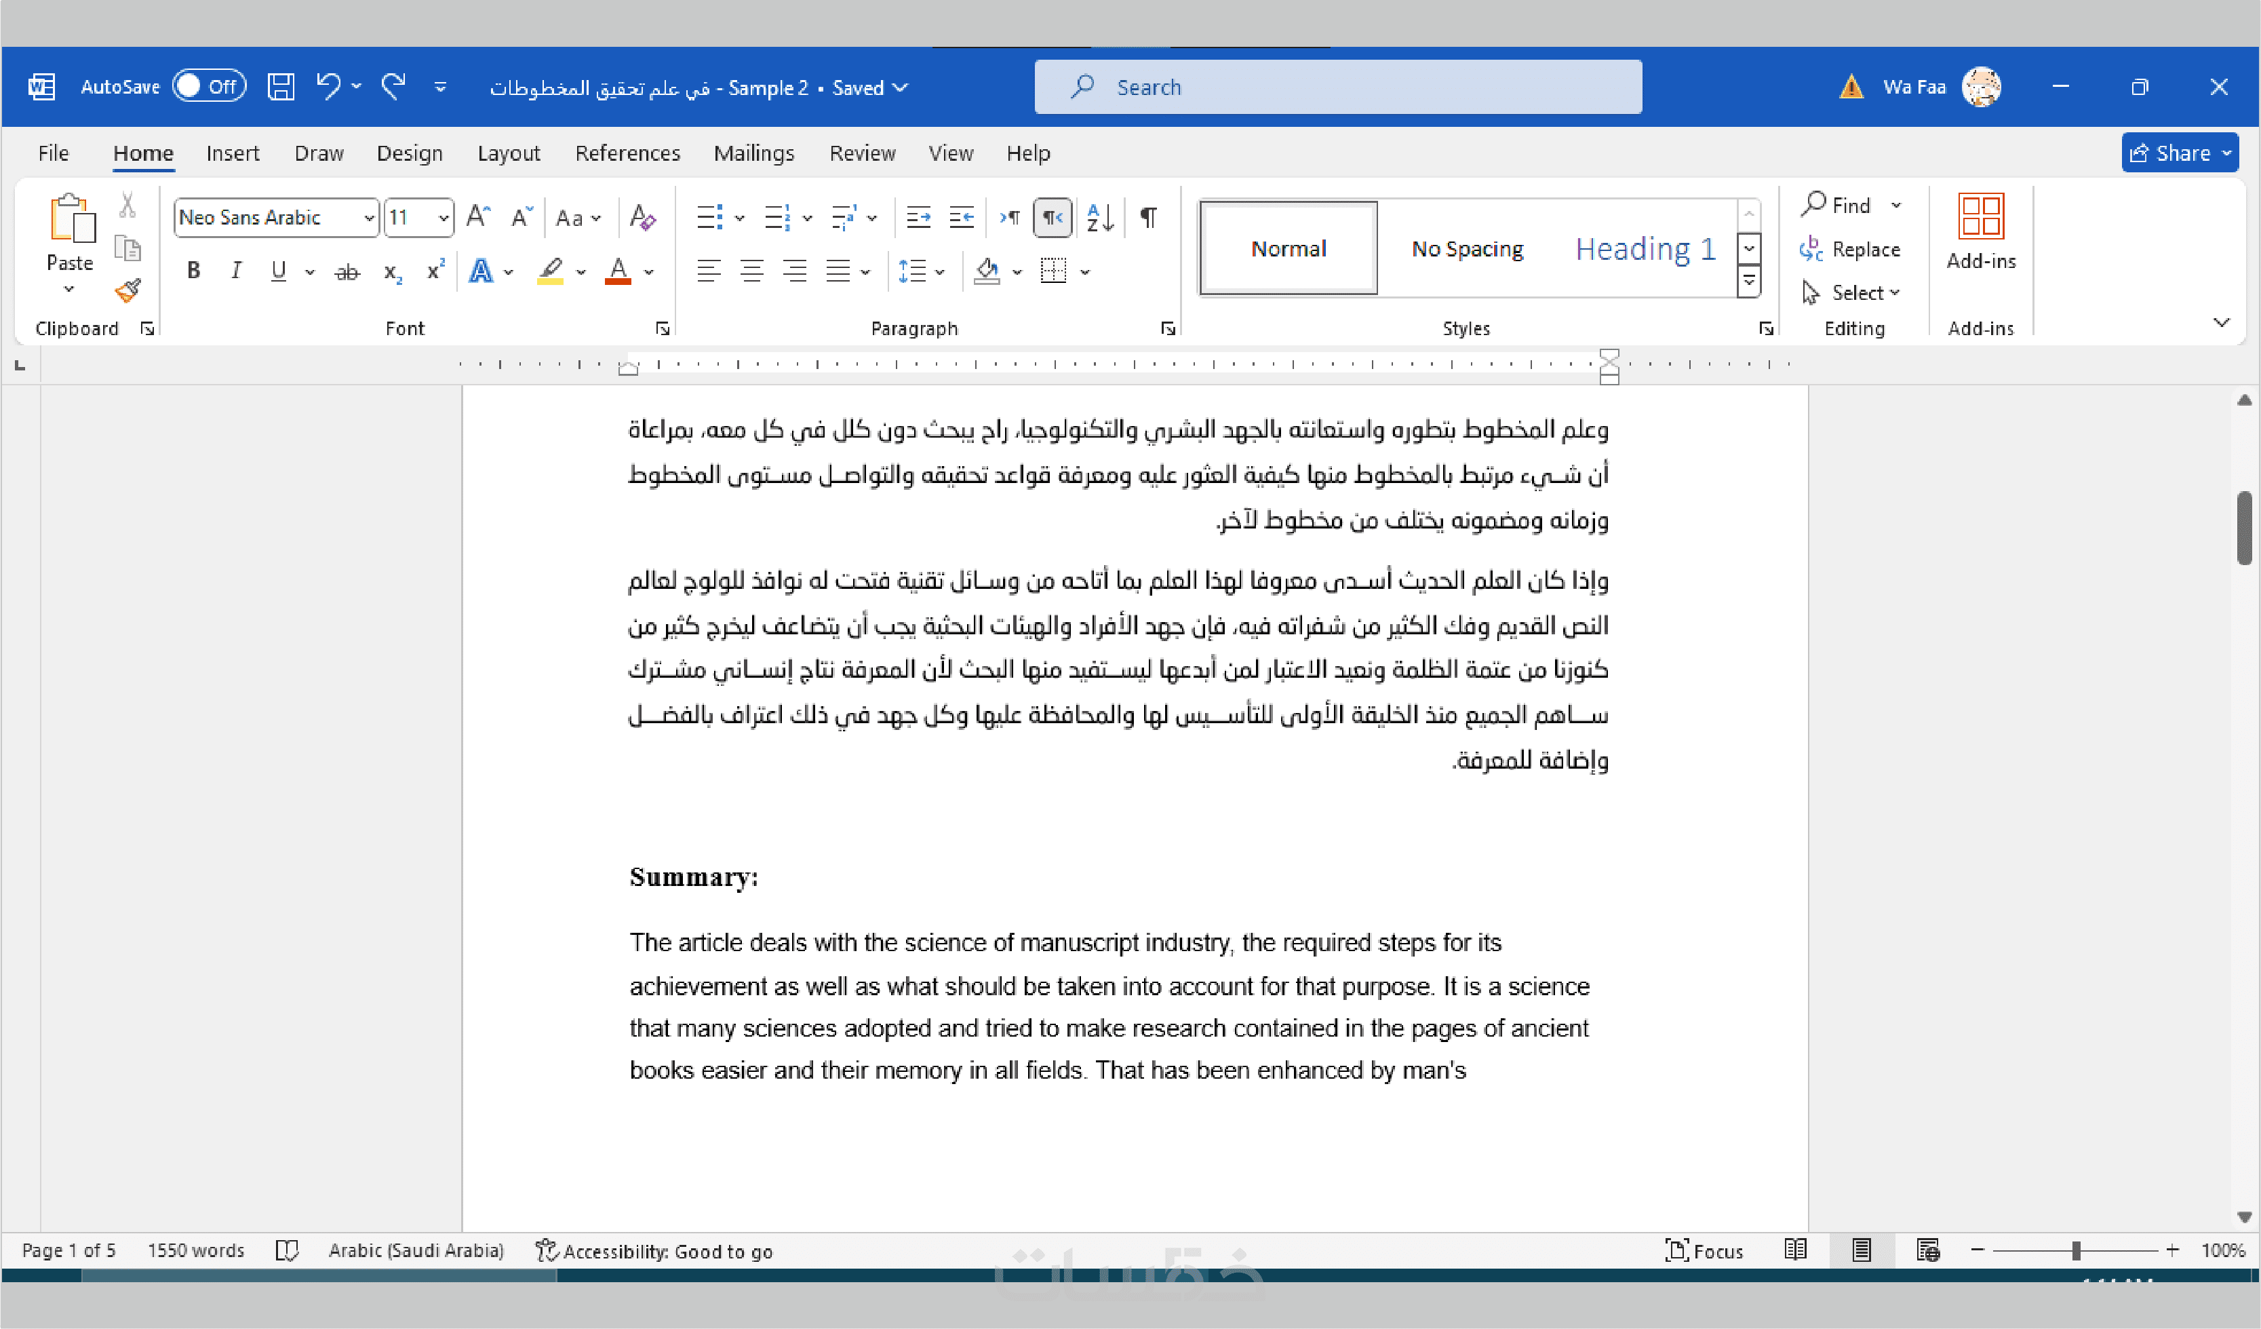The width and height of the screenshot is (2261, 1329).
Task: Open the References tab
Action: (627, 153)
